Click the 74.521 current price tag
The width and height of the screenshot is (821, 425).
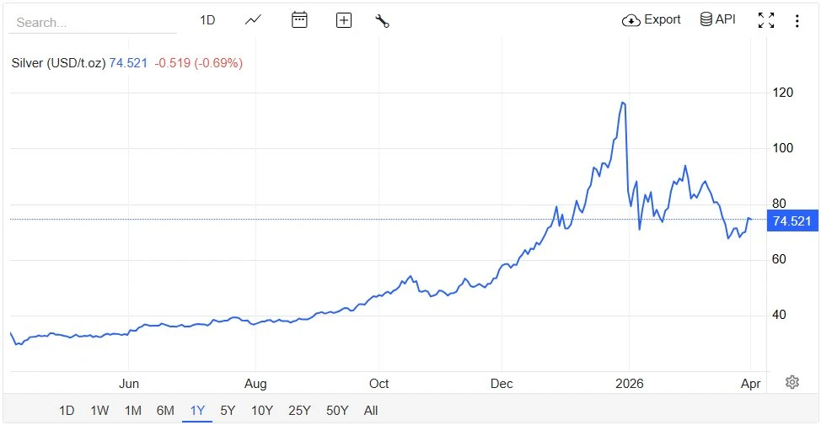point(792,220)
